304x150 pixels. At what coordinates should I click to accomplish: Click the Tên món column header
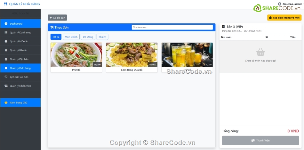226,37
